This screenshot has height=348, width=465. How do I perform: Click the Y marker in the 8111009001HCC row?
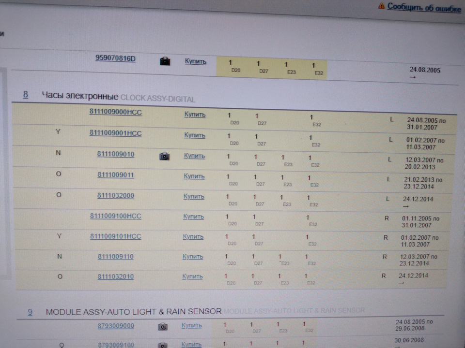point(58,131)
